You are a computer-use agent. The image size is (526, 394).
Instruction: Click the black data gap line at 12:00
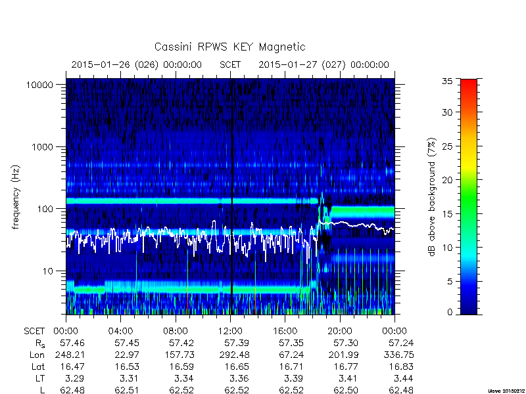pyautogui.click(x=231, y=196)
